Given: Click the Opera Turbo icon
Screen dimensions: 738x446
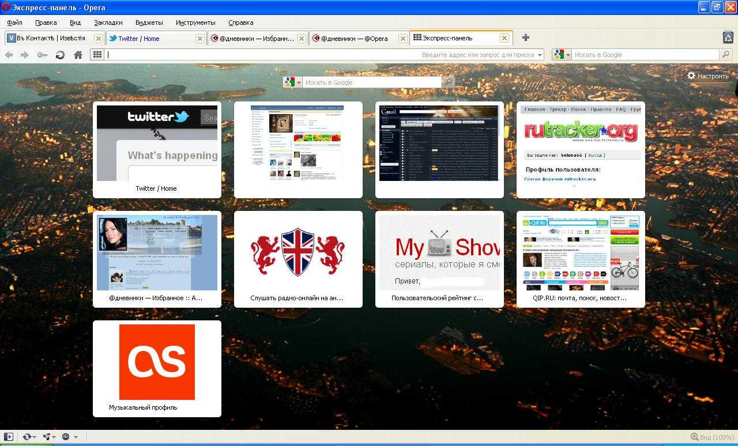Looking at the screenshot, I should (66, 437).
